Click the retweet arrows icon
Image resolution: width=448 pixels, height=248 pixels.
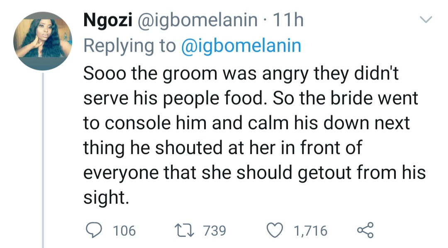[x=185, y=230]
